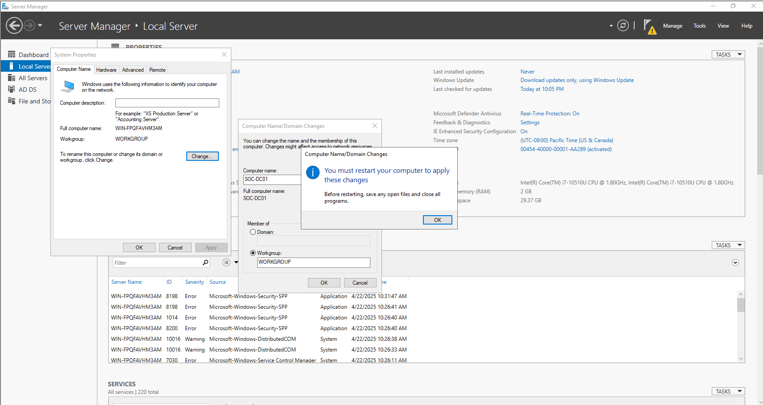763x405 pixels.
Task: Click OK in System Properties dialog
Action: 139,248
